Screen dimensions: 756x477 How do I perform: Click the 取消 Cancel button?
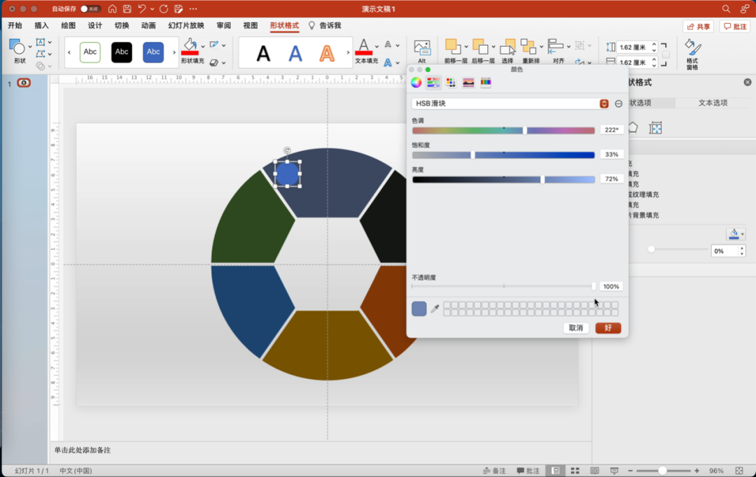(x=575, y=328)
